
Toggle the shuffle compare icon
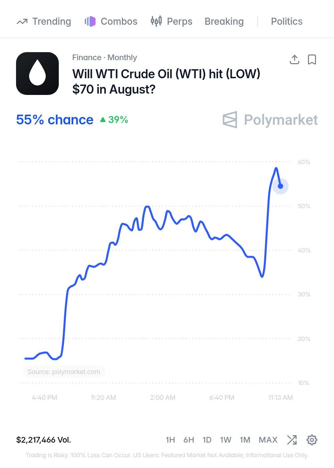292,440
